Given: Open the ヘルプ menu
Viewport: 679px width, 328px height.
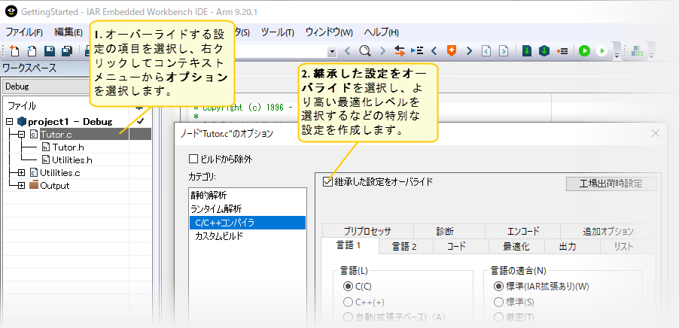Looking at the screenshot, I should click(381, 32).
